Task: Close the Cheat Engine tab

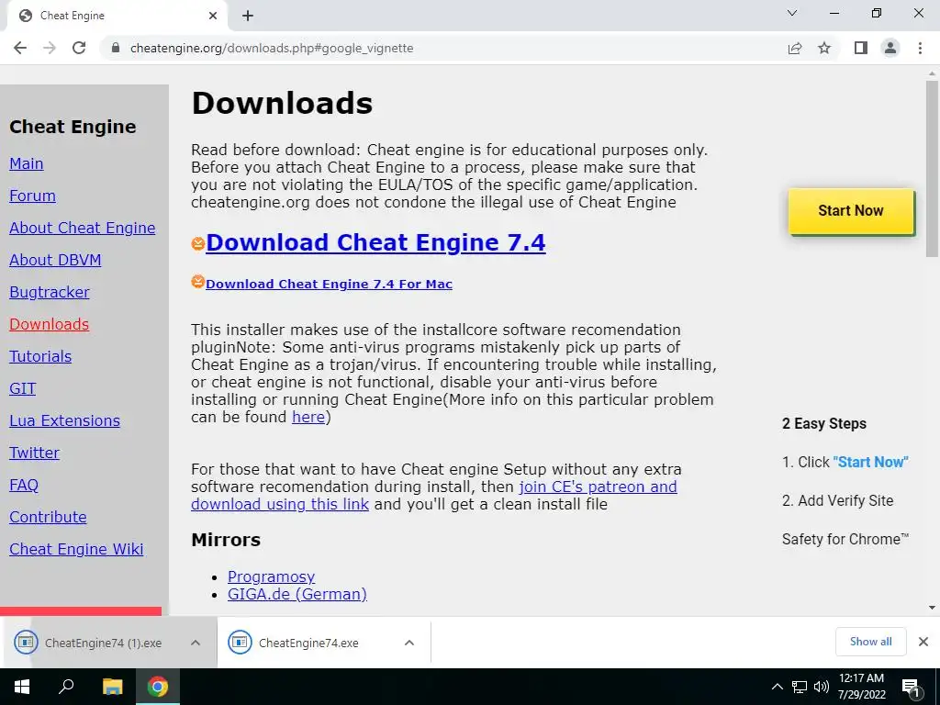Action: tap(213, 16)
